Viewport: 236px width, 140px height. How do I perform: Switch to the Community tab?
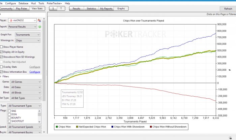point(6,8)
